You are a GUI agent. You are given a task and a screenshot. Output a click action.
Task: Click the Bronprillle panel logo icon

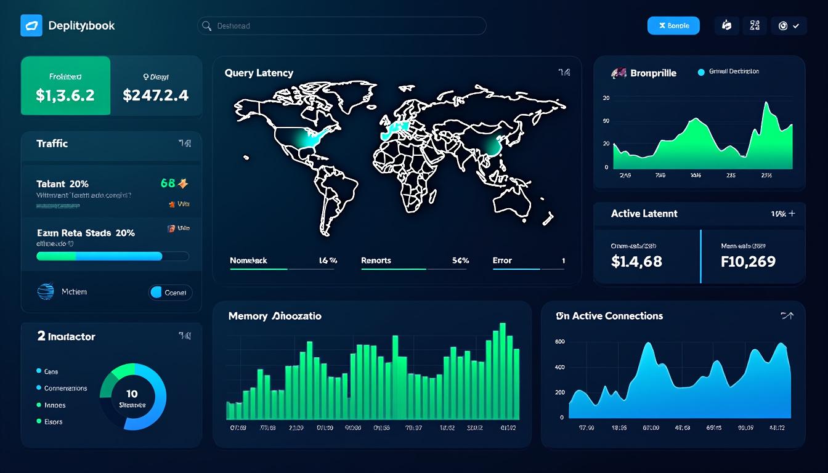(x=618, y=73)
